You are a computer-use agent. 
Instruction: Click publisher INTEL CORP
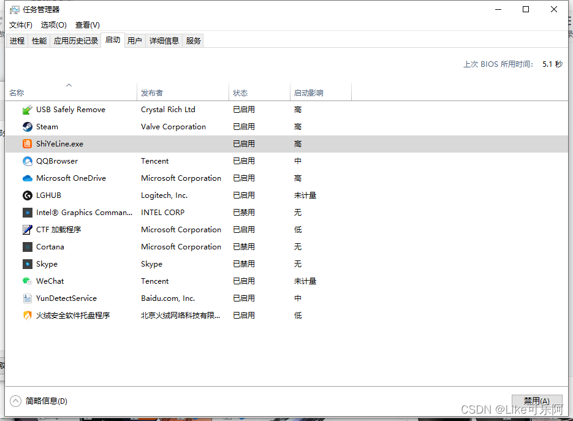click(162, 213)
